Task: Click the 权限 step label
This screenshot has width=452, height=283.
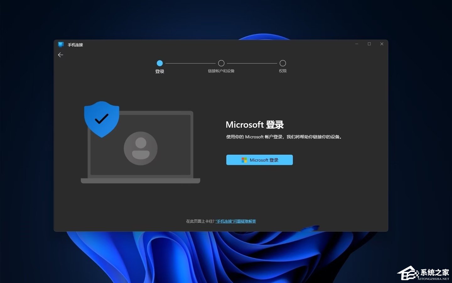Action: click(282, 71)
